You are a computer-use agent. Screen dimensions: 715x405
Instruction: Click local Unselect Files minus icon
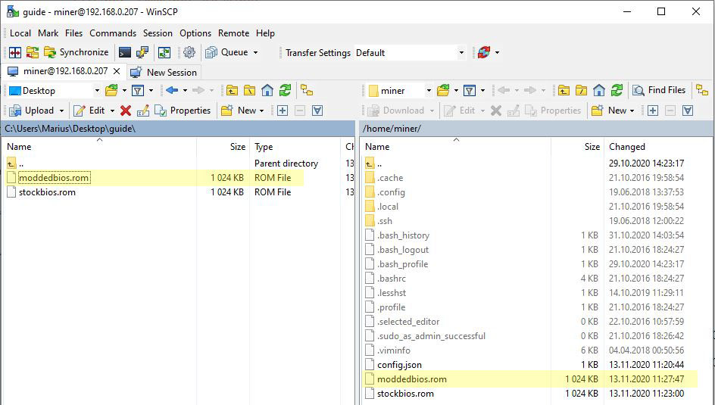[x=300, y=111]
